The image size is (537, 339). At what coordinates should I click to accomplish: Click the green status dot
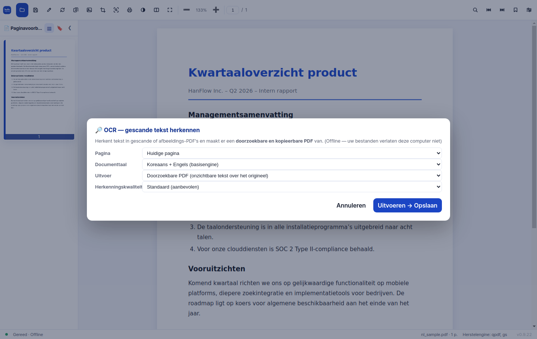point(6,334)
